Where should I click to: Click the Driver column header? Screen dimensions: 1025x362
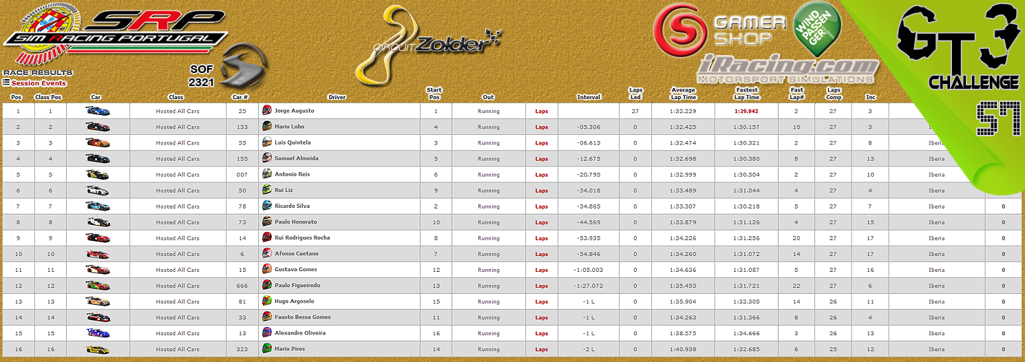click(x=337, y=97)
